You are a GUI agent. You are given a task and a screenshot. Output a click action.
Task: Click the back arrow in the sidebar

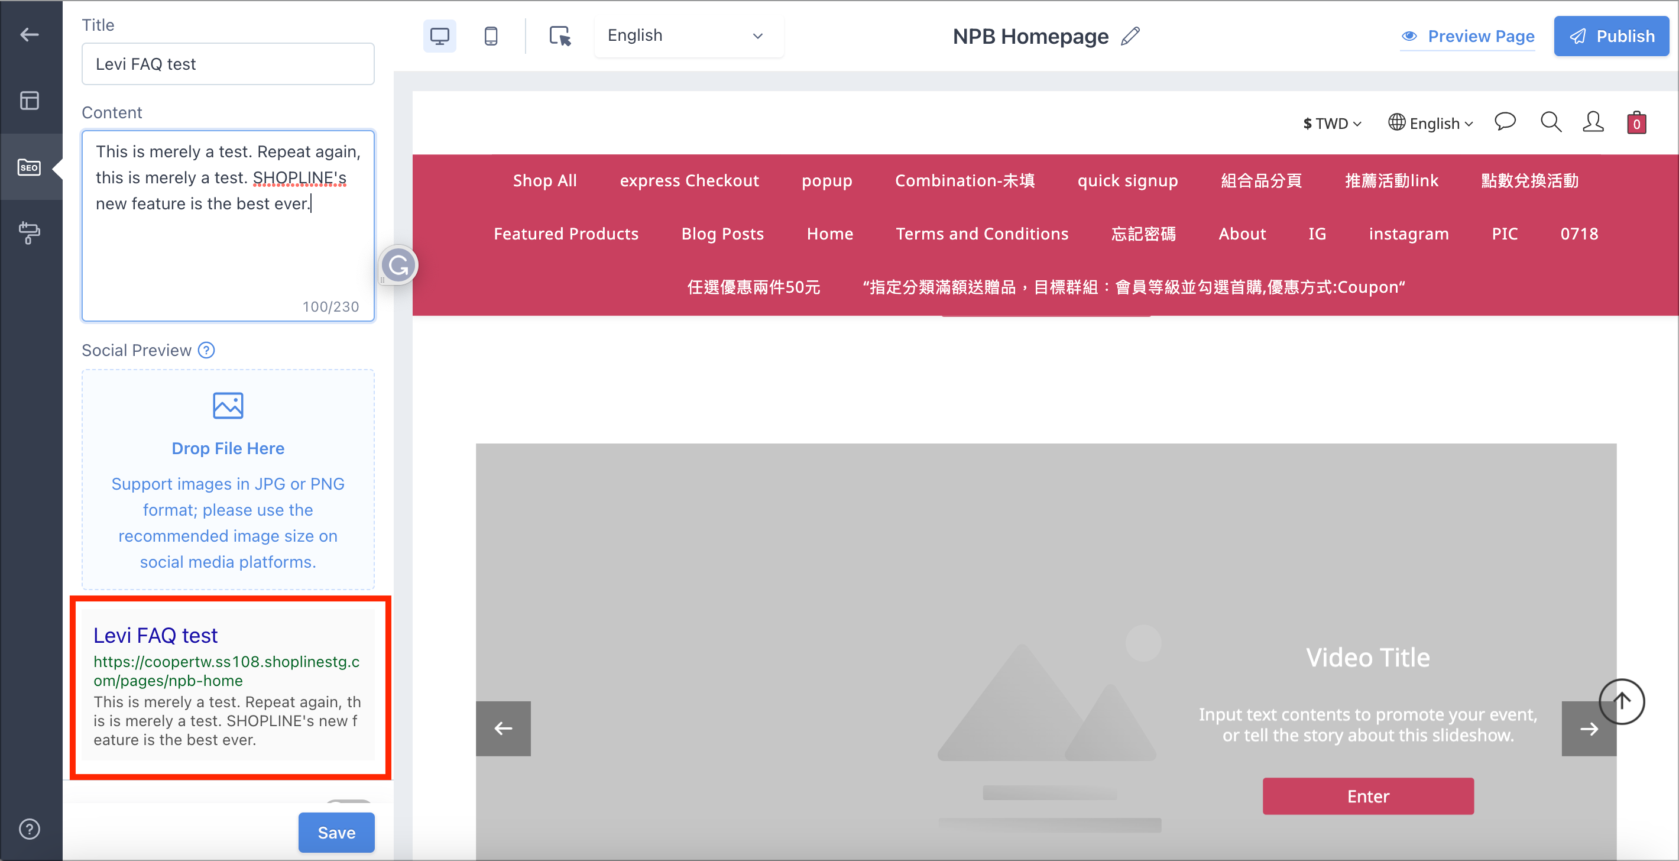[30, 34]
